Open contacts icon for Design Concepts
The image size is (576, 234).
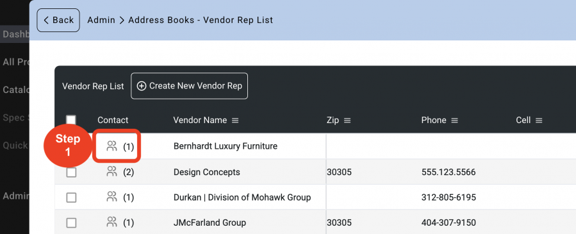[x=111, y=172]
